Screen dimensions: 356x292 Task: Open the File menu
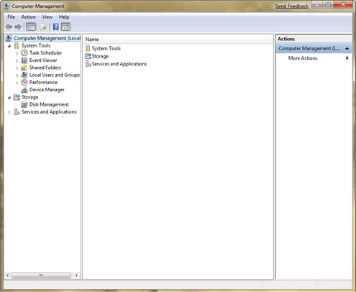(12, 17)
